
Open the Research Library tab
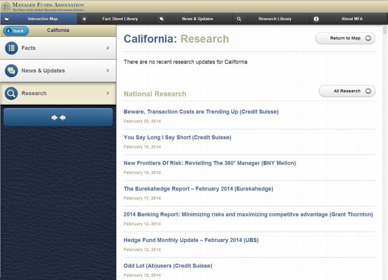[x=271, y=19]
